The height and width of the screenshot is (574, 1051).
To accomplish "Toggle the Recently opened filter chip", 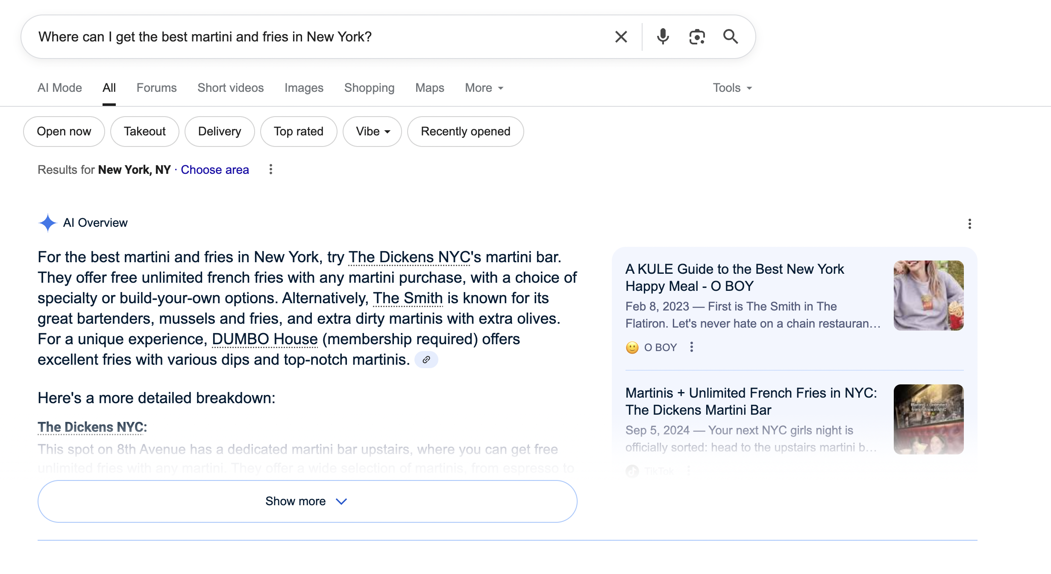I will [x=466, y=132].
